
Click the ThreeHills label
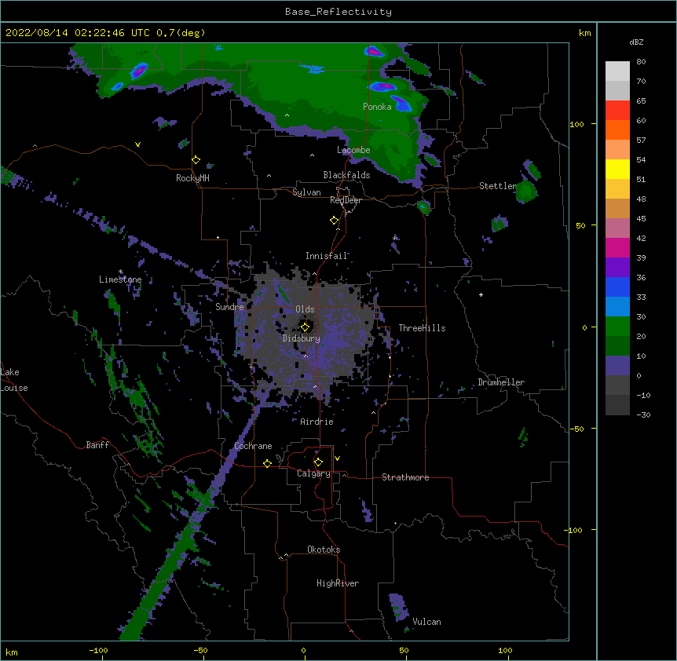click(422, 328)
